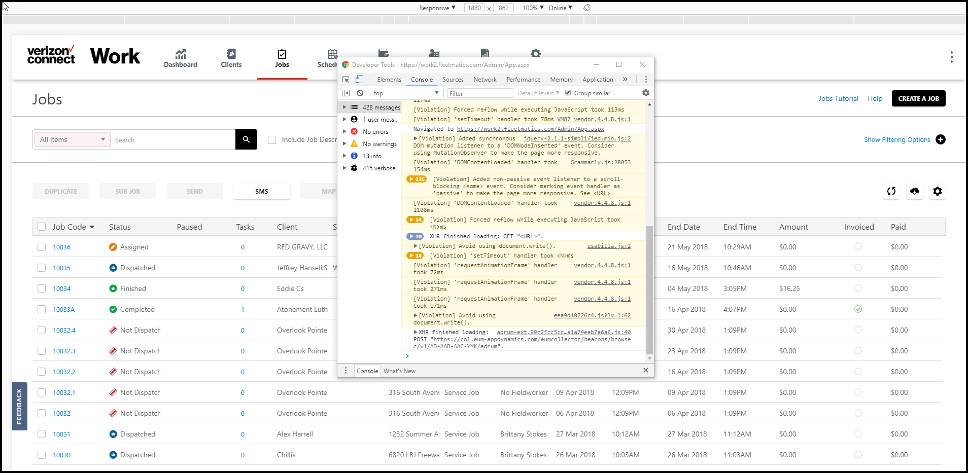Toggle the Group similar checkbox
Viewport: 968px width, 473px height.
click(x=568, y=93)
